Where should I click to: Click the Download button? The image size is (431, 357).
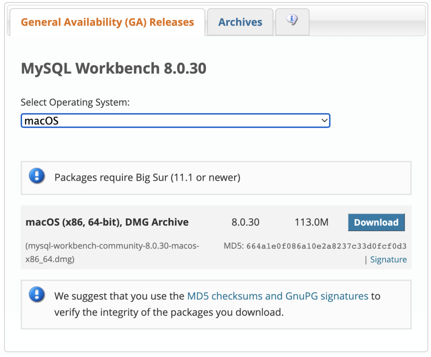point(376,222)
